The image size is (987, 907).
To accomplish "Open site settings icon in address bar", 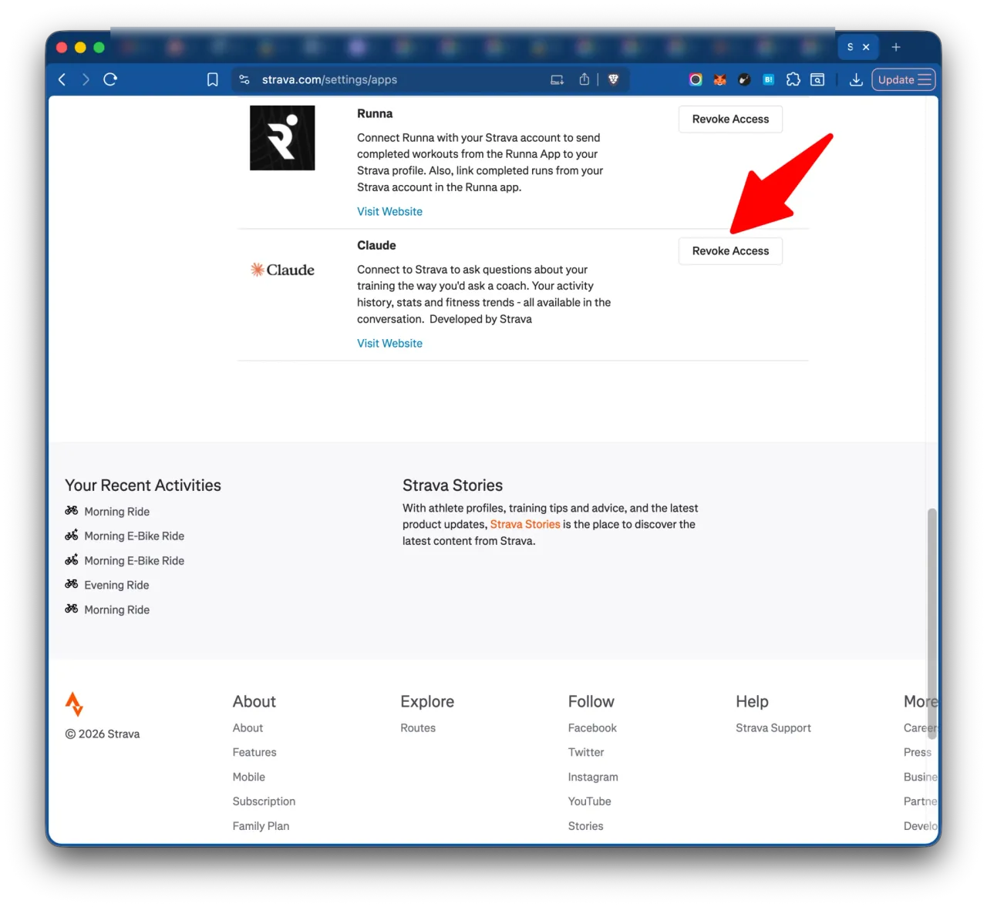I will pyautogui.click(x=244, y=79).
